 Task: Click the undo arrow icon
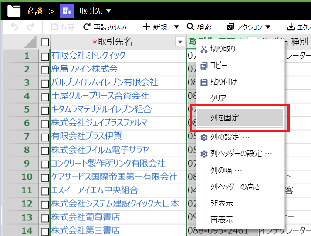pyautogui.click(x=15, y=27)
